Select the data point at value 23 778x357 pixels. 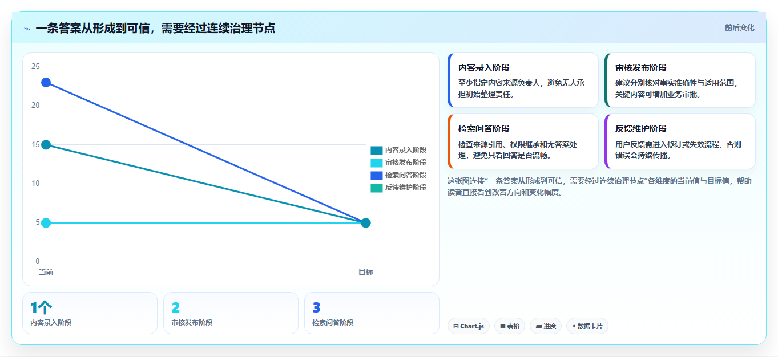tap(46, 82)
